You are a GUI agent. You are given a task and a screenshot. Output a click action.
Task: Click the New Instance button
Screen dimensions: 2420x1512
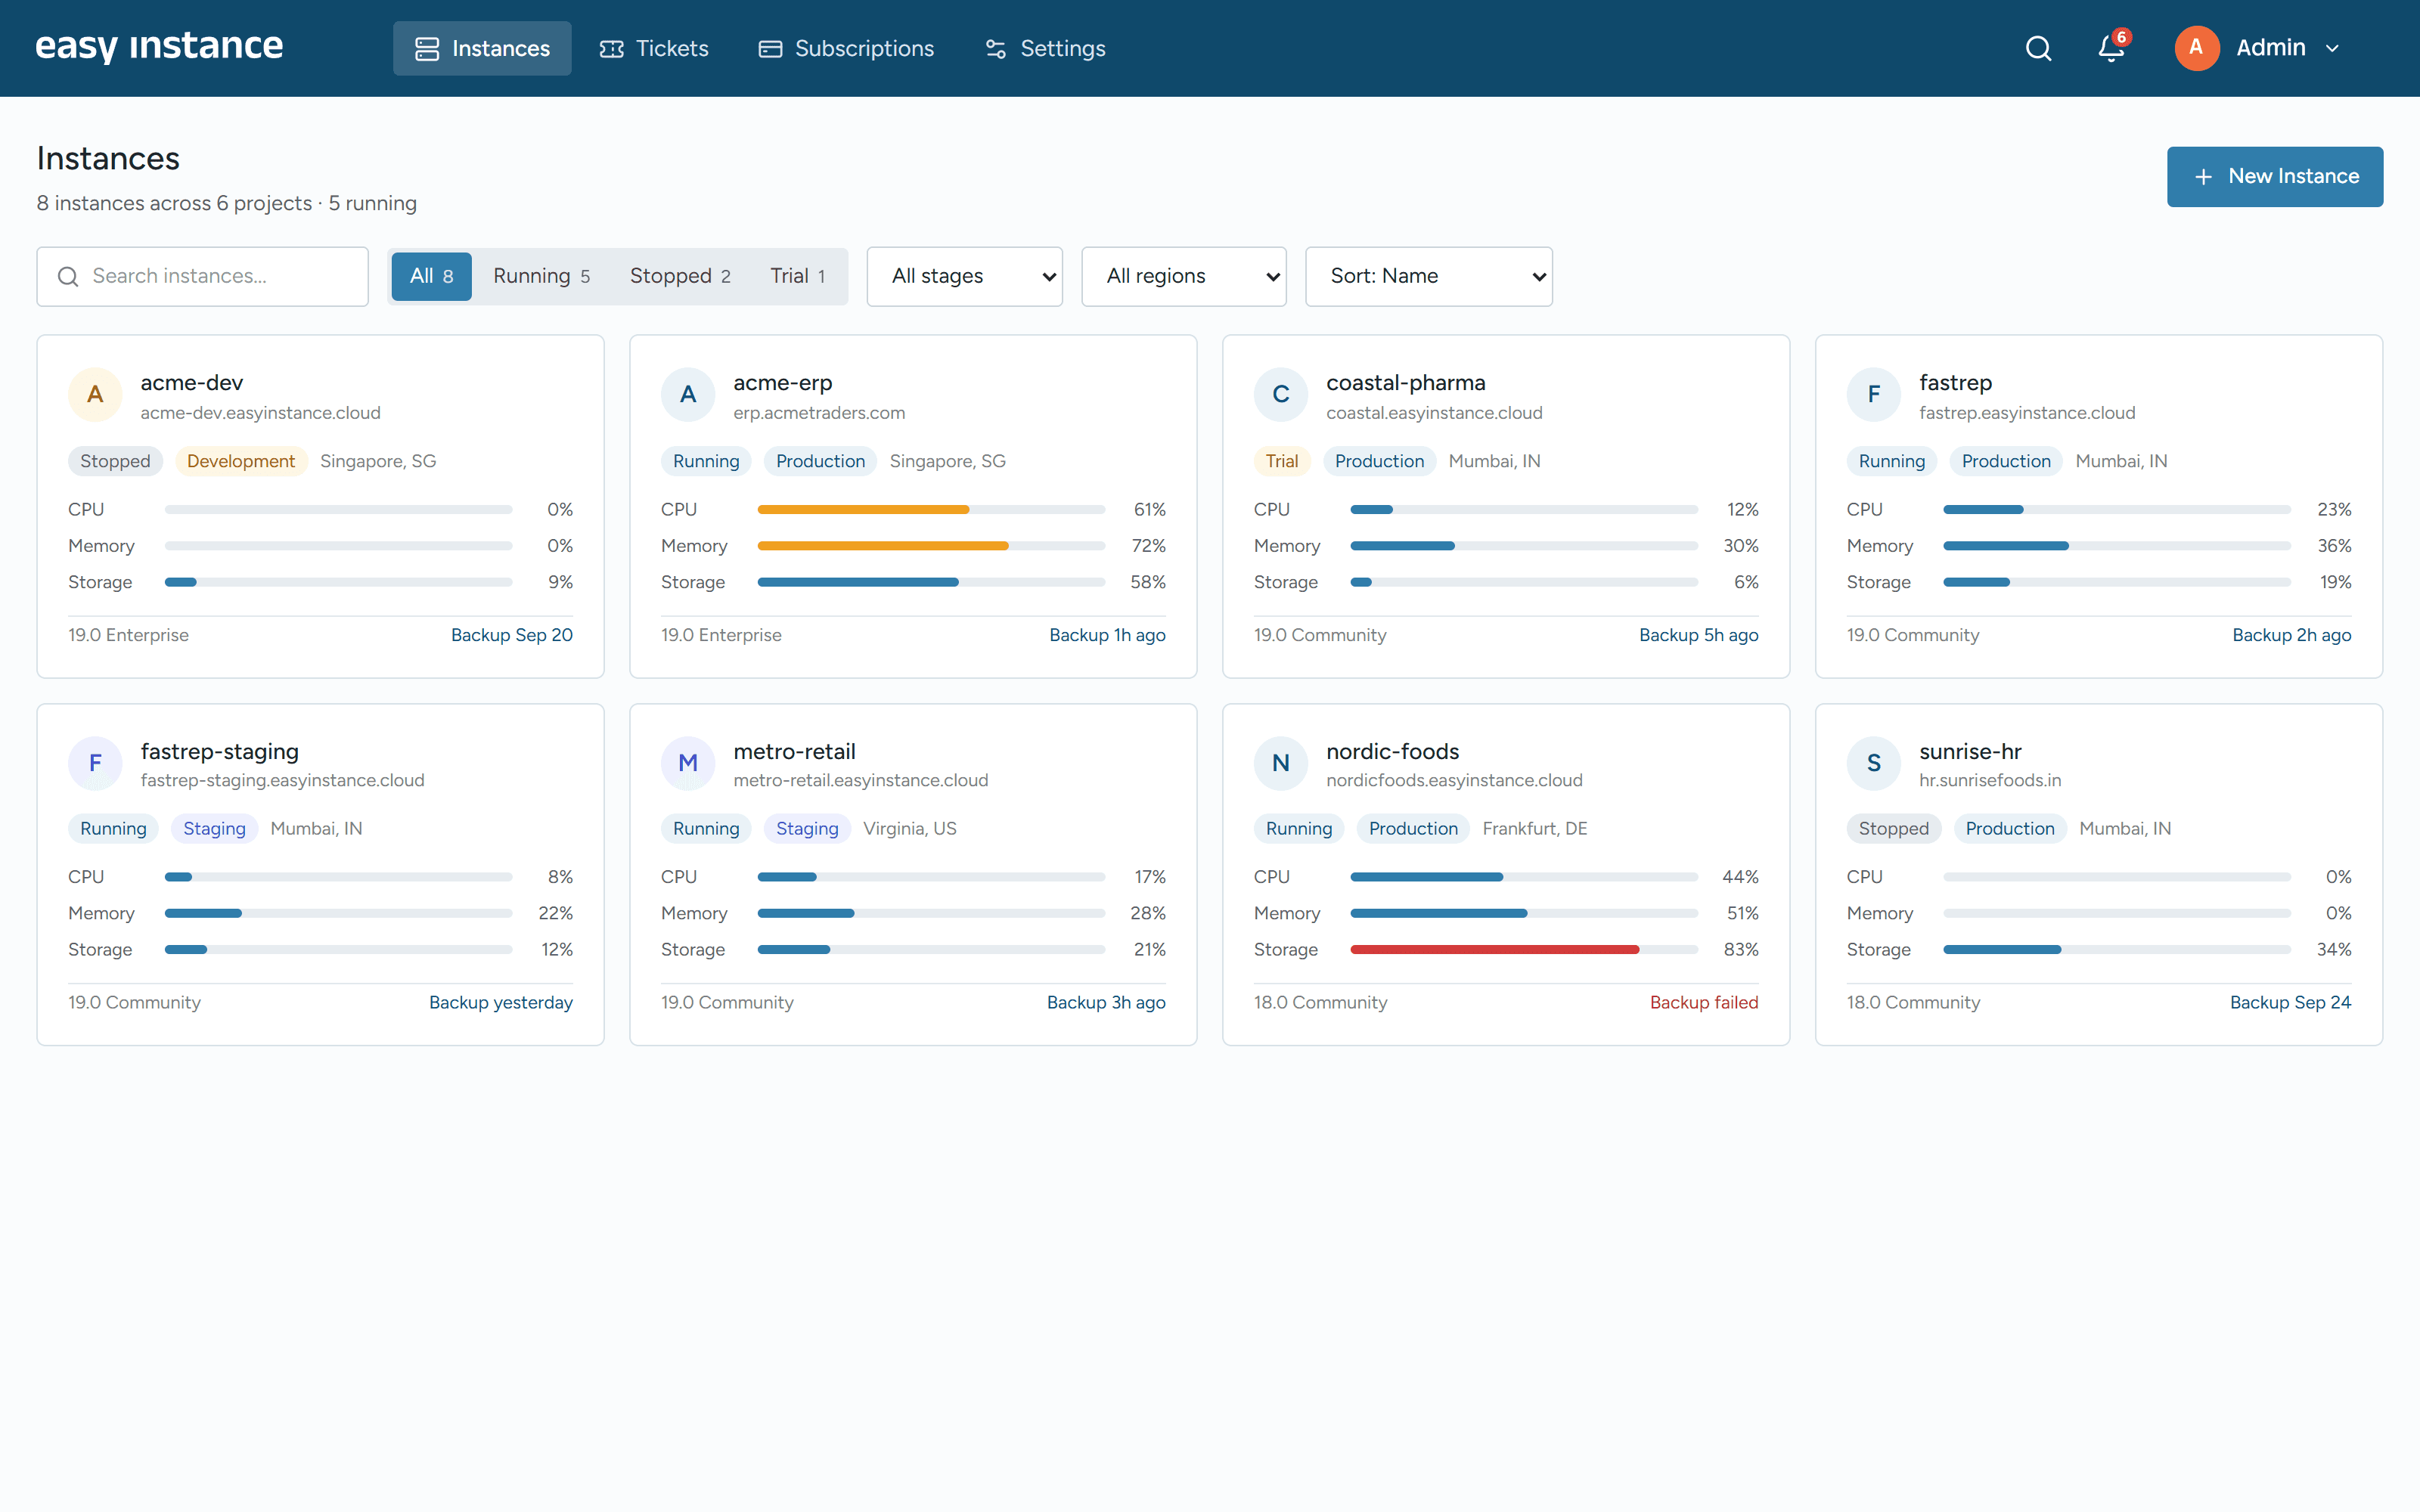point(2274,177)
